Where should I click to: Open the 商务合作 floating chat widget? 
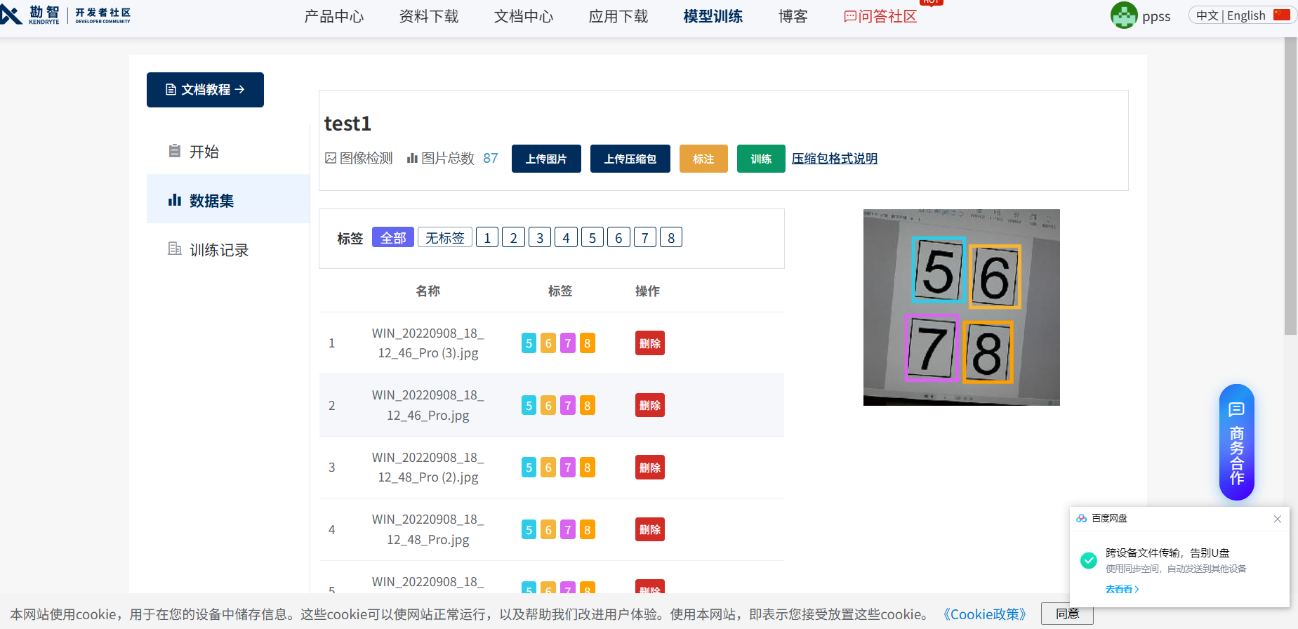tap(1236, 442)
